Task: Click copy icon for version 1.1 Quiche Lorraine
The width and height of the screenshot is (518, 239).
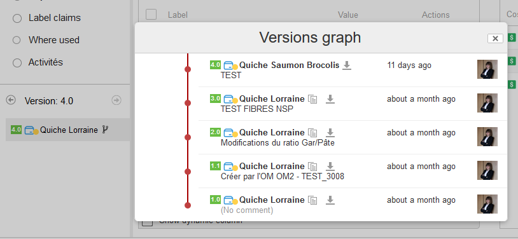Action: coord(312,167)
